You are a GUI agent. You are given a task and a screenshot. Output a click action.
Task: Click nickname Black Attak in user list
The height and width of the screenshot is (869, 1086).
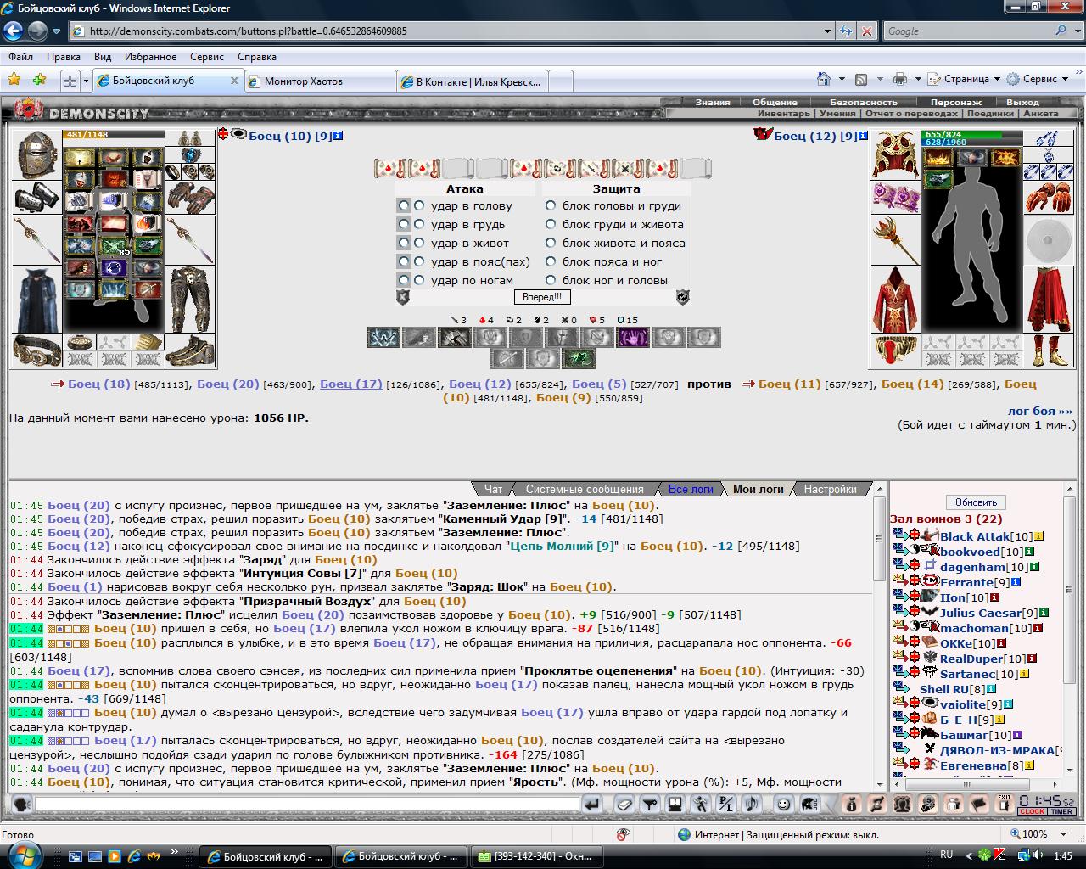[x=974, y=536]
